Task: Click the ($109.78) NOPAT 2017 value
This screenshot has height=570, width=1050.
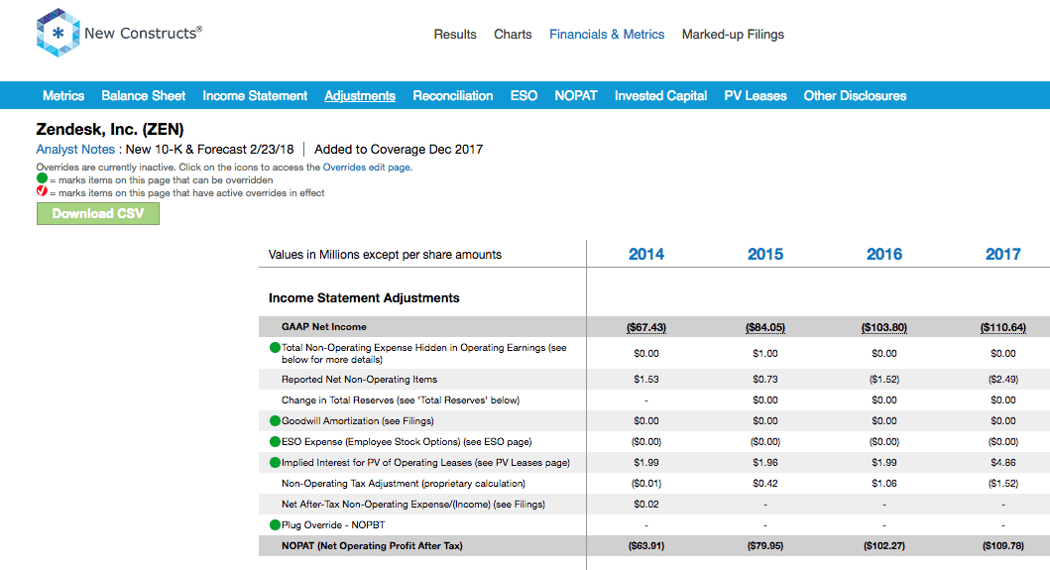Action: 1003,546
